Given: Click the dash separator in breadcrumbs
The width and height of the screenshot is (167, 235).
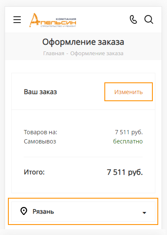Looking at the screenshot, I should tap(67, 54).
